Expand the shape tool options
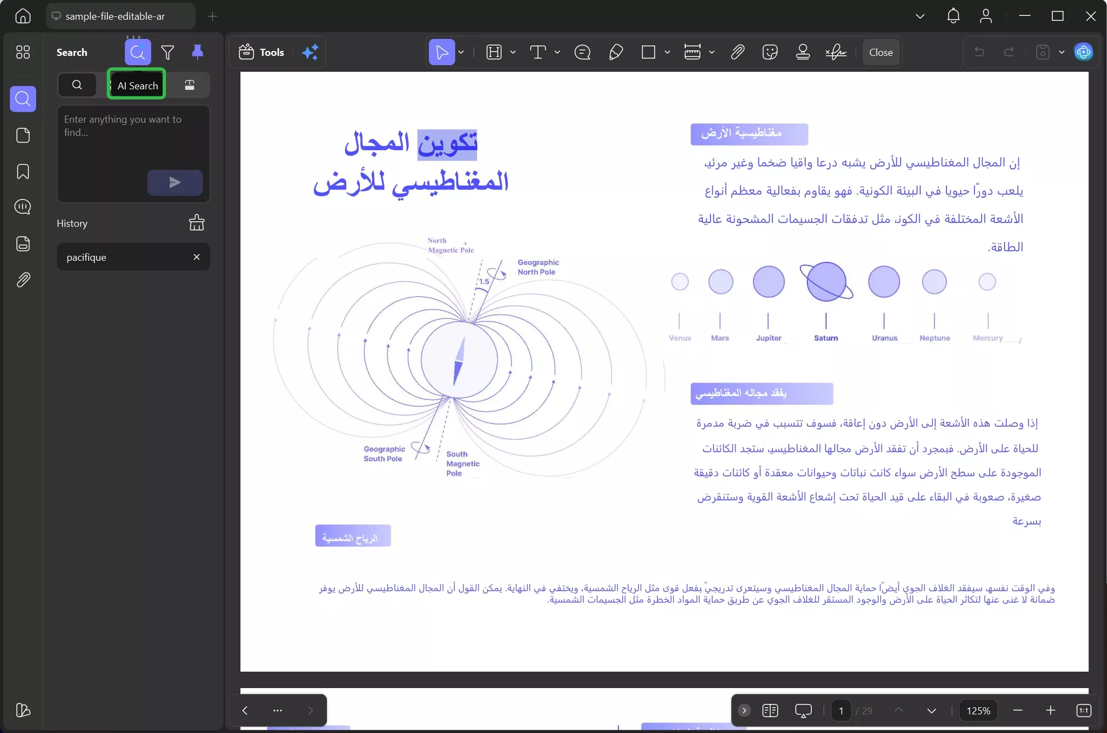The height and width of the screenshot is (733, 1107). 668,52
